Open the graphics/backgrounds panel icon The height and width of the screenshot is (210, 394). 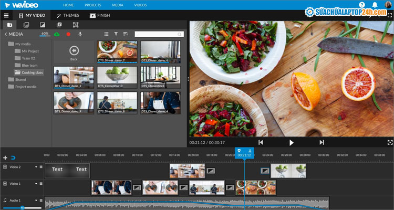pyautogui.click(x=26, y=25)
